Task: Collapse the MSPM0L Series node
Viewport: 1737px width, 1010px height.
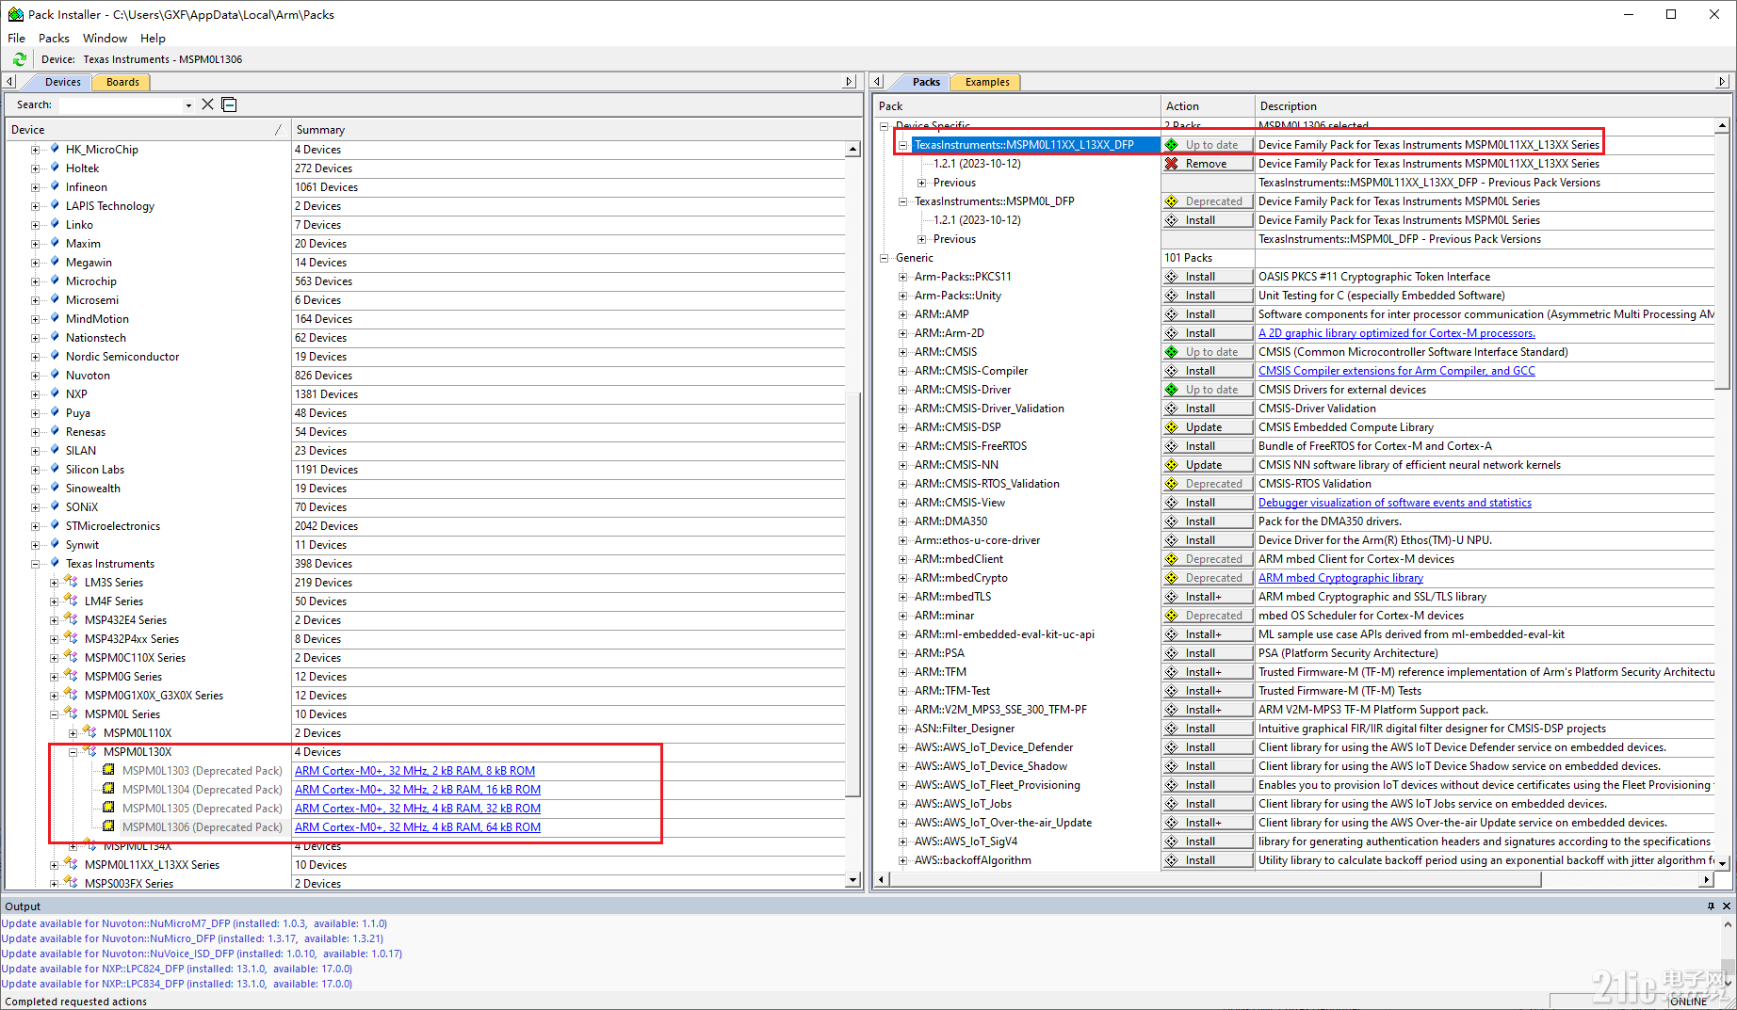Action: [54, 714]
